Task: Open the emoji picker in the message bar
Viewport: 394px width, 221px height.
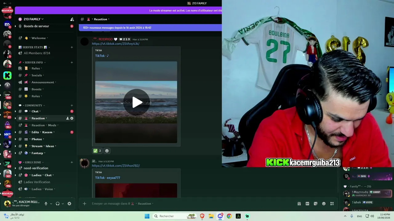Action: point(324,204)
